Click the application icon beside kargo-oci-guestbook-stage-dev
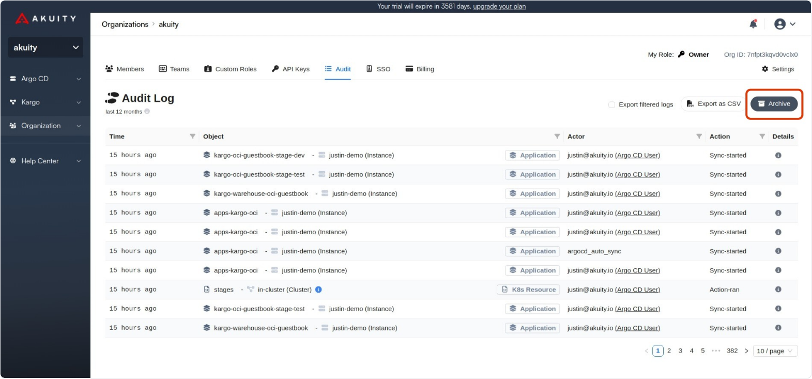The image size is (812, 379). [207, 155]
